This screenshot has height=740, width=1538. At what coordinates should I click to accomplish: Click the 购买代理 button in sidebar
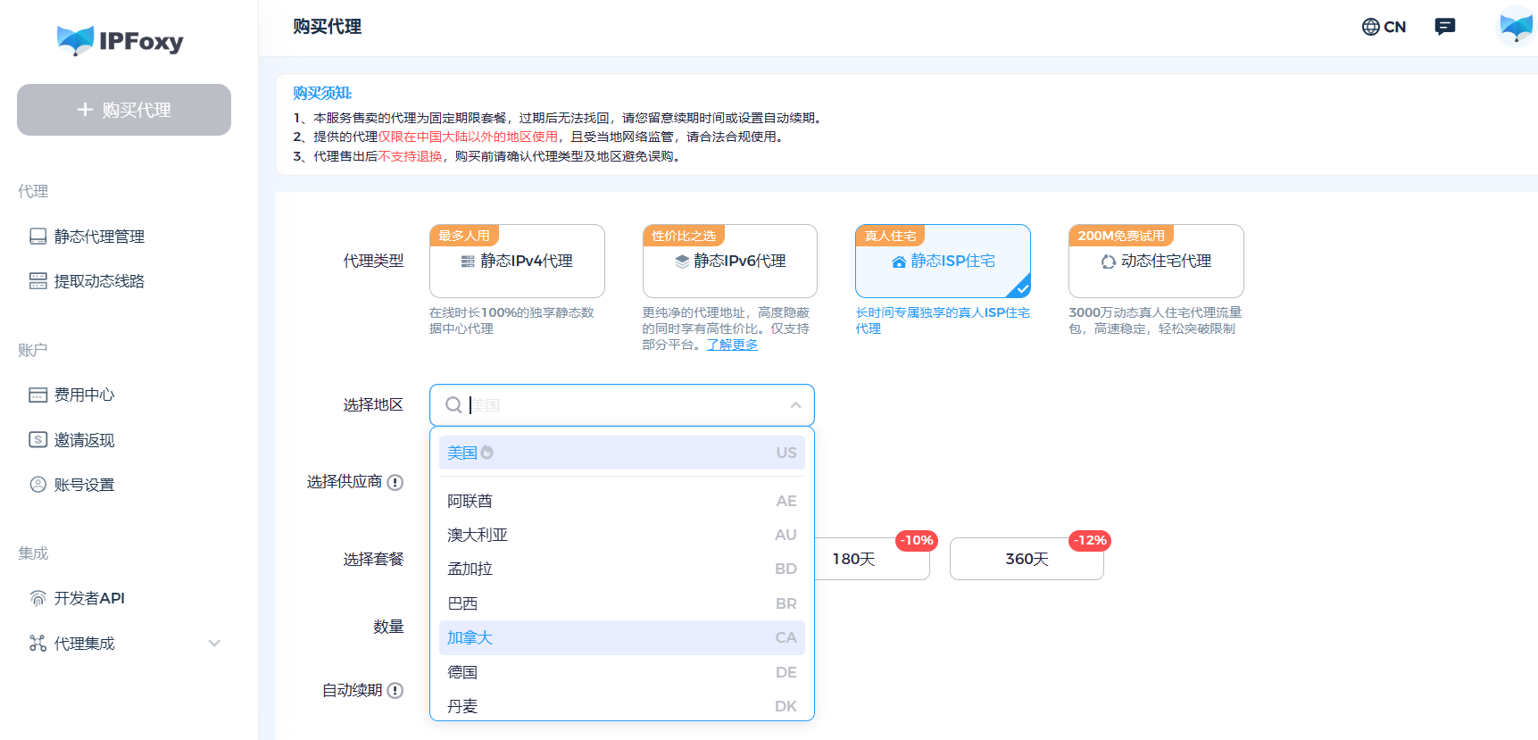pos(124,110)
